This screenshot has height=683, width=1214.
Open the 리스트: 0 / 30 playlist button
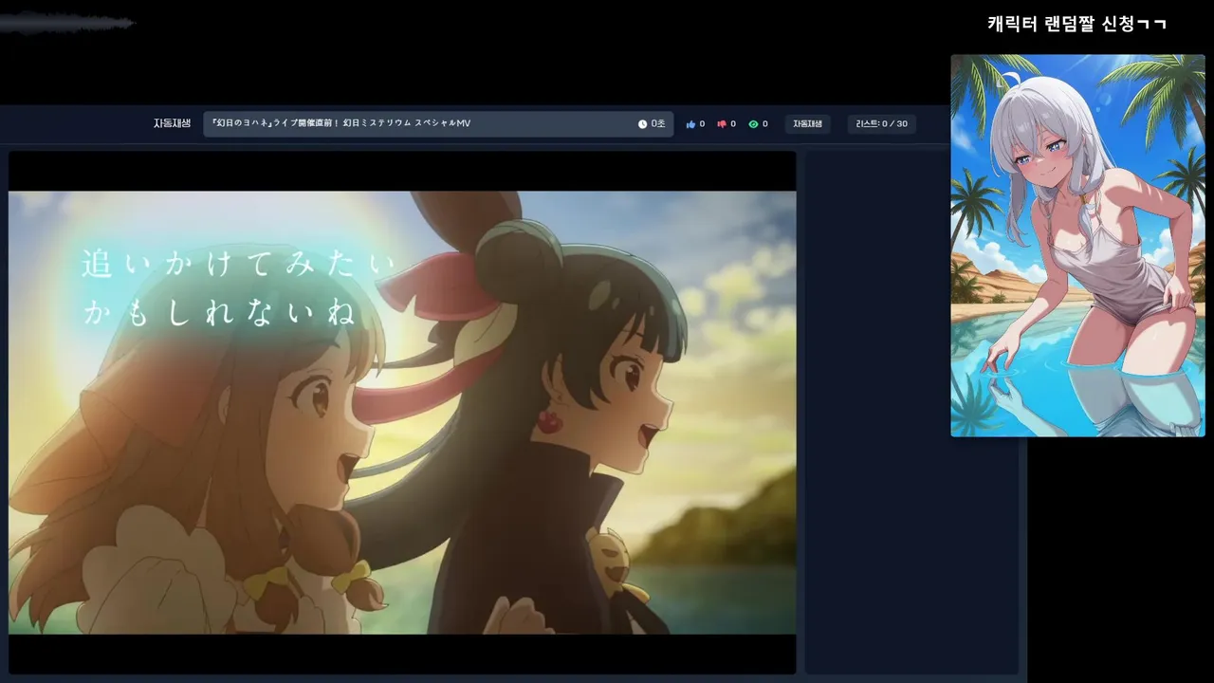tap(882, 124)
